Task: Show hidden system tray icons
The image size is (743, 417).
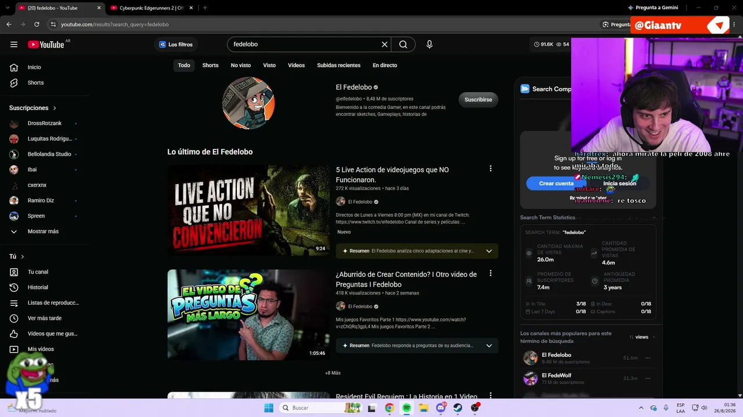Action: point(641,408)
